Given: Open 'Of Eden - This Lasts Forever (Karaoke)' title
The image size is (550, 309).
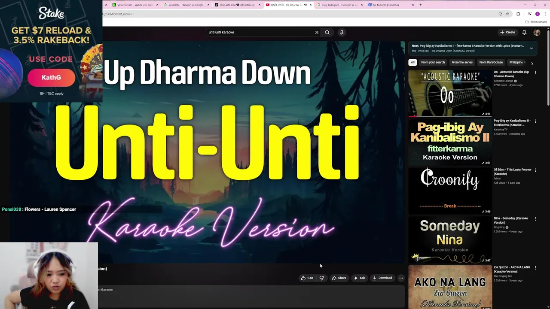Looking at the screenshot, I should coord(513,172).
